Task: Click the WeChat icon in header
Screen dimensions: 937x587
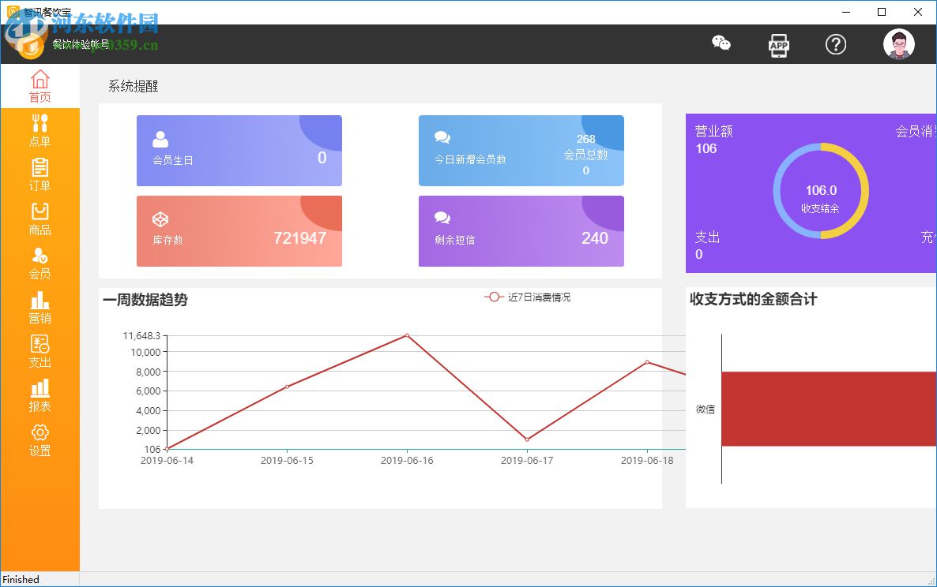Action: pyautogui.click(x=721, y=43)
